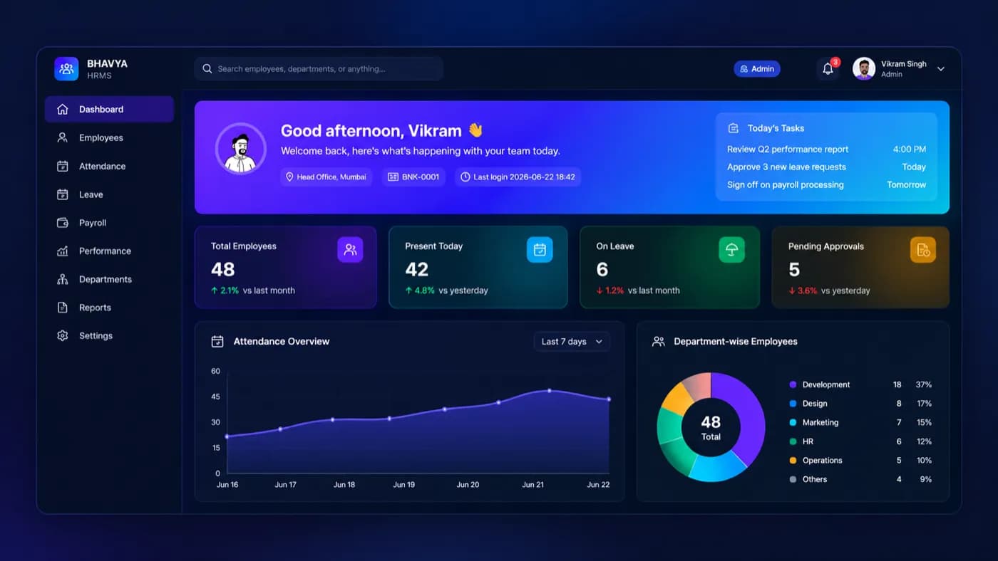This screenshot has width=998, height=561.
Task: Click the Total Employees card icon
Action: pyautogui.click(x=350, y=250)
